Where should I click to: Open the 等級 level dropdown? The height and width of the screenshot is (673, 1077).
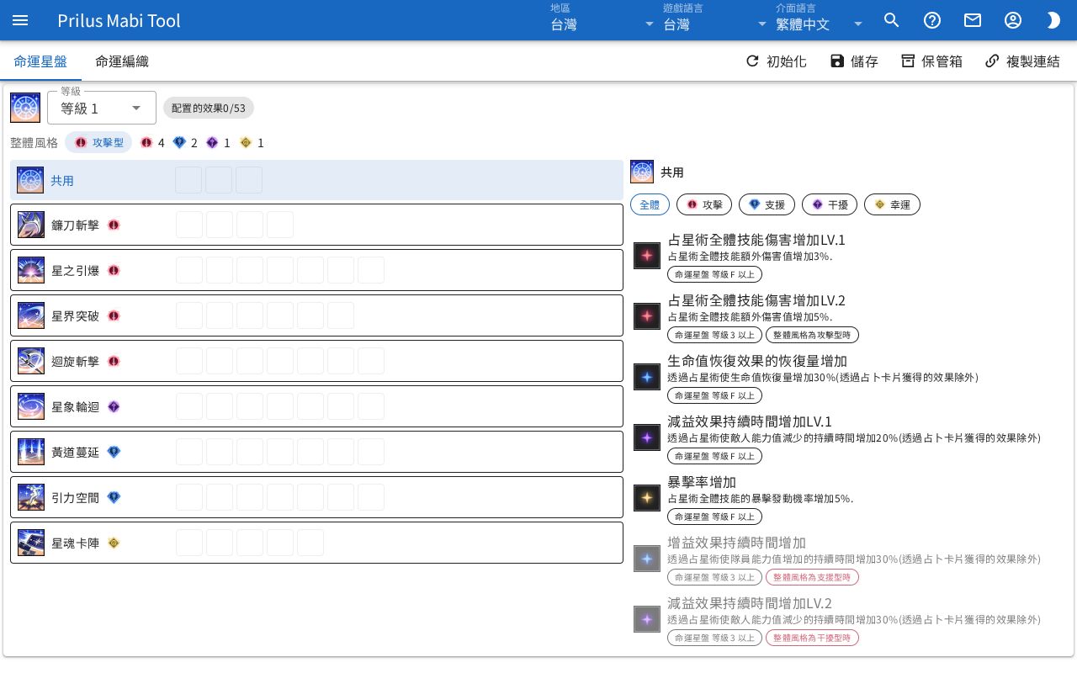(102, 108)
